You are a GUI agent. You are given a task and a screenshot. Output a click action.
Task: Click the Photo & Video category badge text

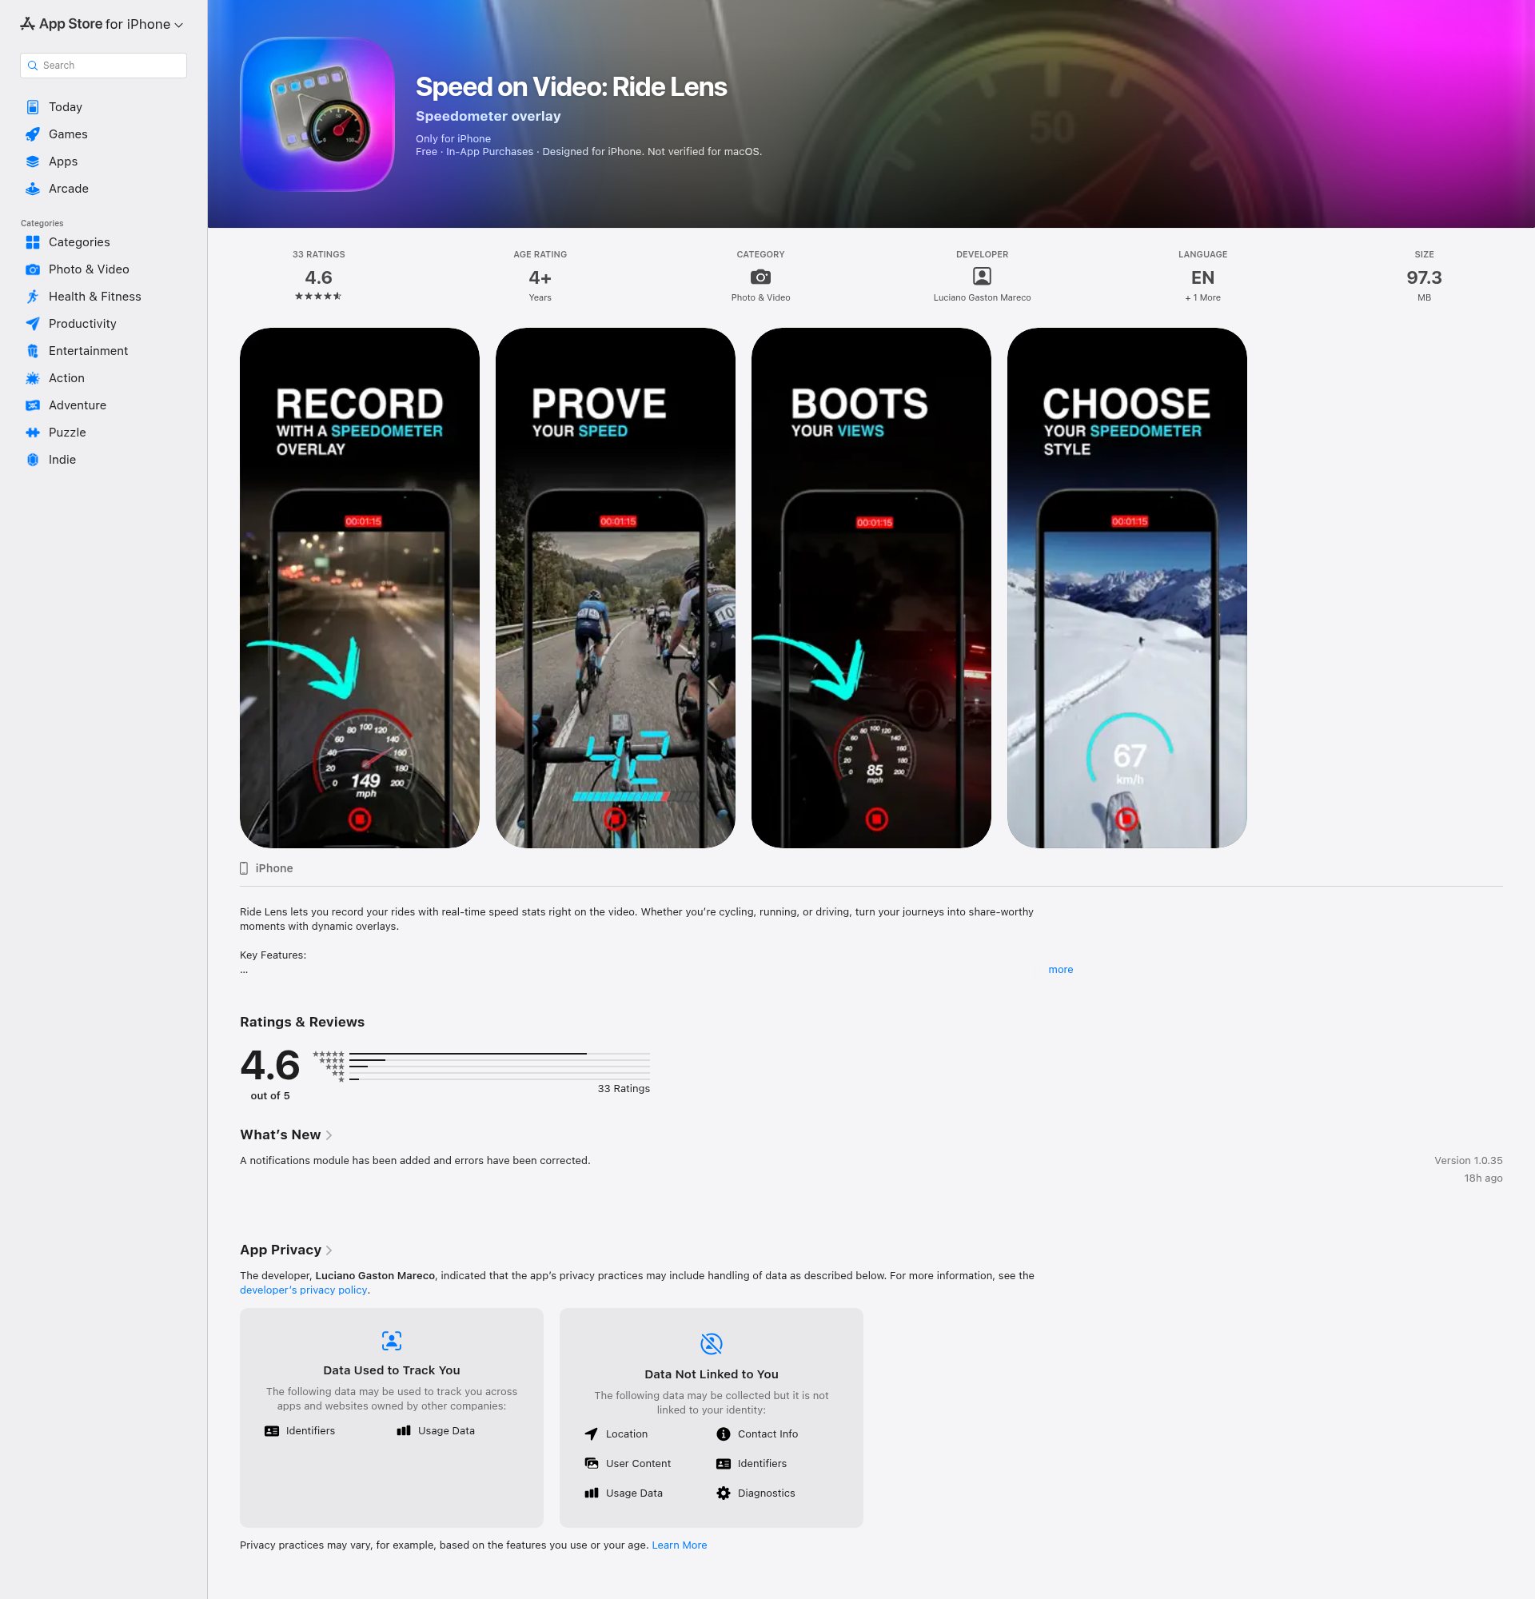click(760, 297)
